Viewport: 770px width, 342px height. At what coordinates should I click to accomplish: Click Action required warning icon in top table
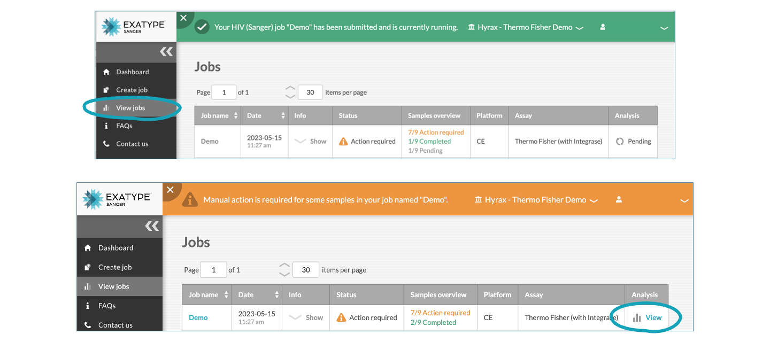tap(343, 142)
